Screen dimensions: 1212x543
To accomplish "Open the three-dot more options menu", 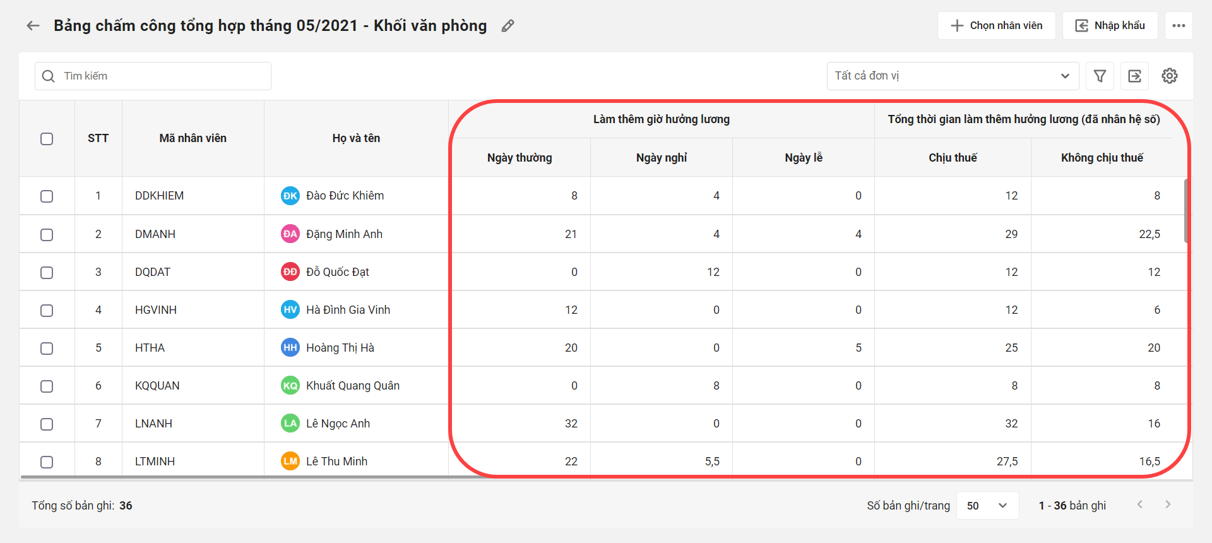I will (1179, 26).
